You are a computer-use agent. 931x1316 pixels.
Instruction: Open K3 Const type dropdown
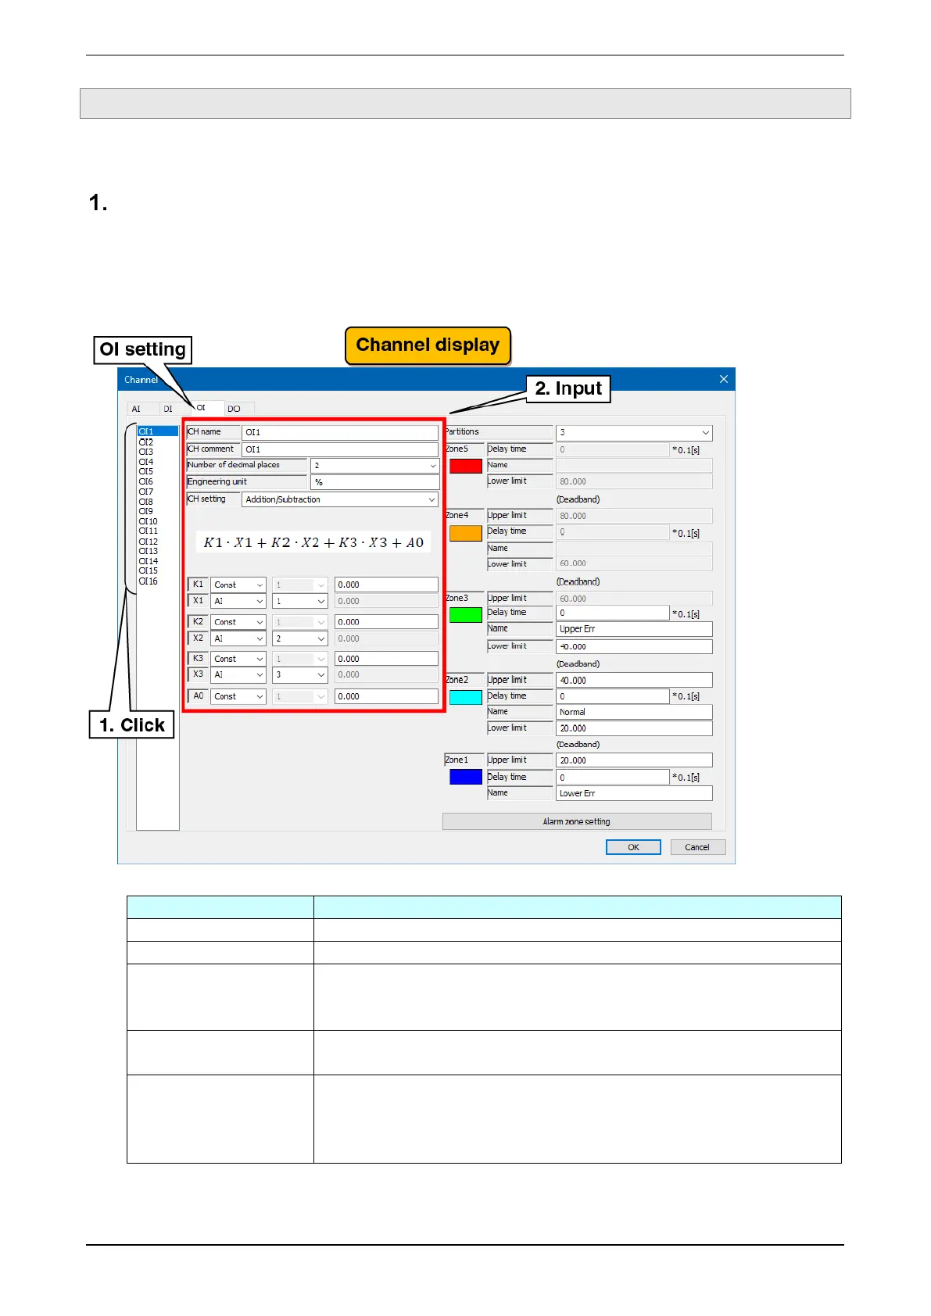pos(238,659)
